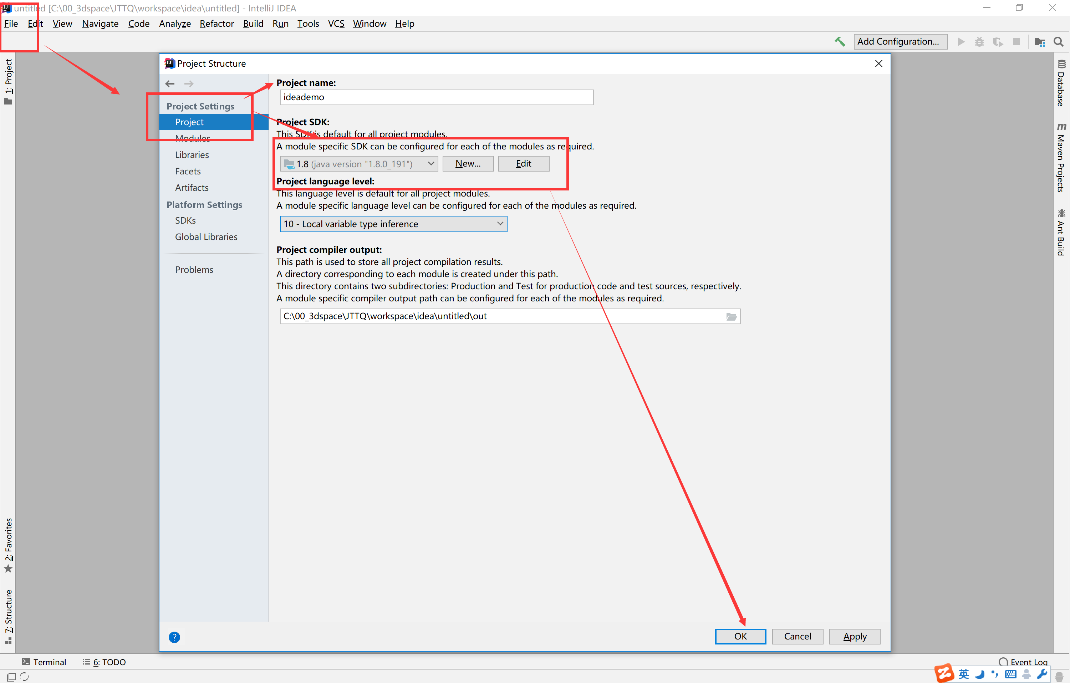1070x683 pixels.
Task: Open the Project Structure toolbar icon
Action: click(x=1039, y=42)
